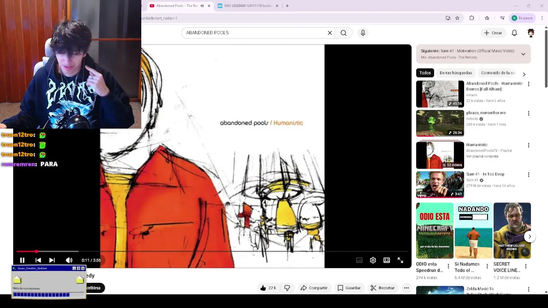The height and width of the screenshot is (308, 548).
Task: Open the Humanistic Demos [Full Album] thumbnail
Action: 440,94
